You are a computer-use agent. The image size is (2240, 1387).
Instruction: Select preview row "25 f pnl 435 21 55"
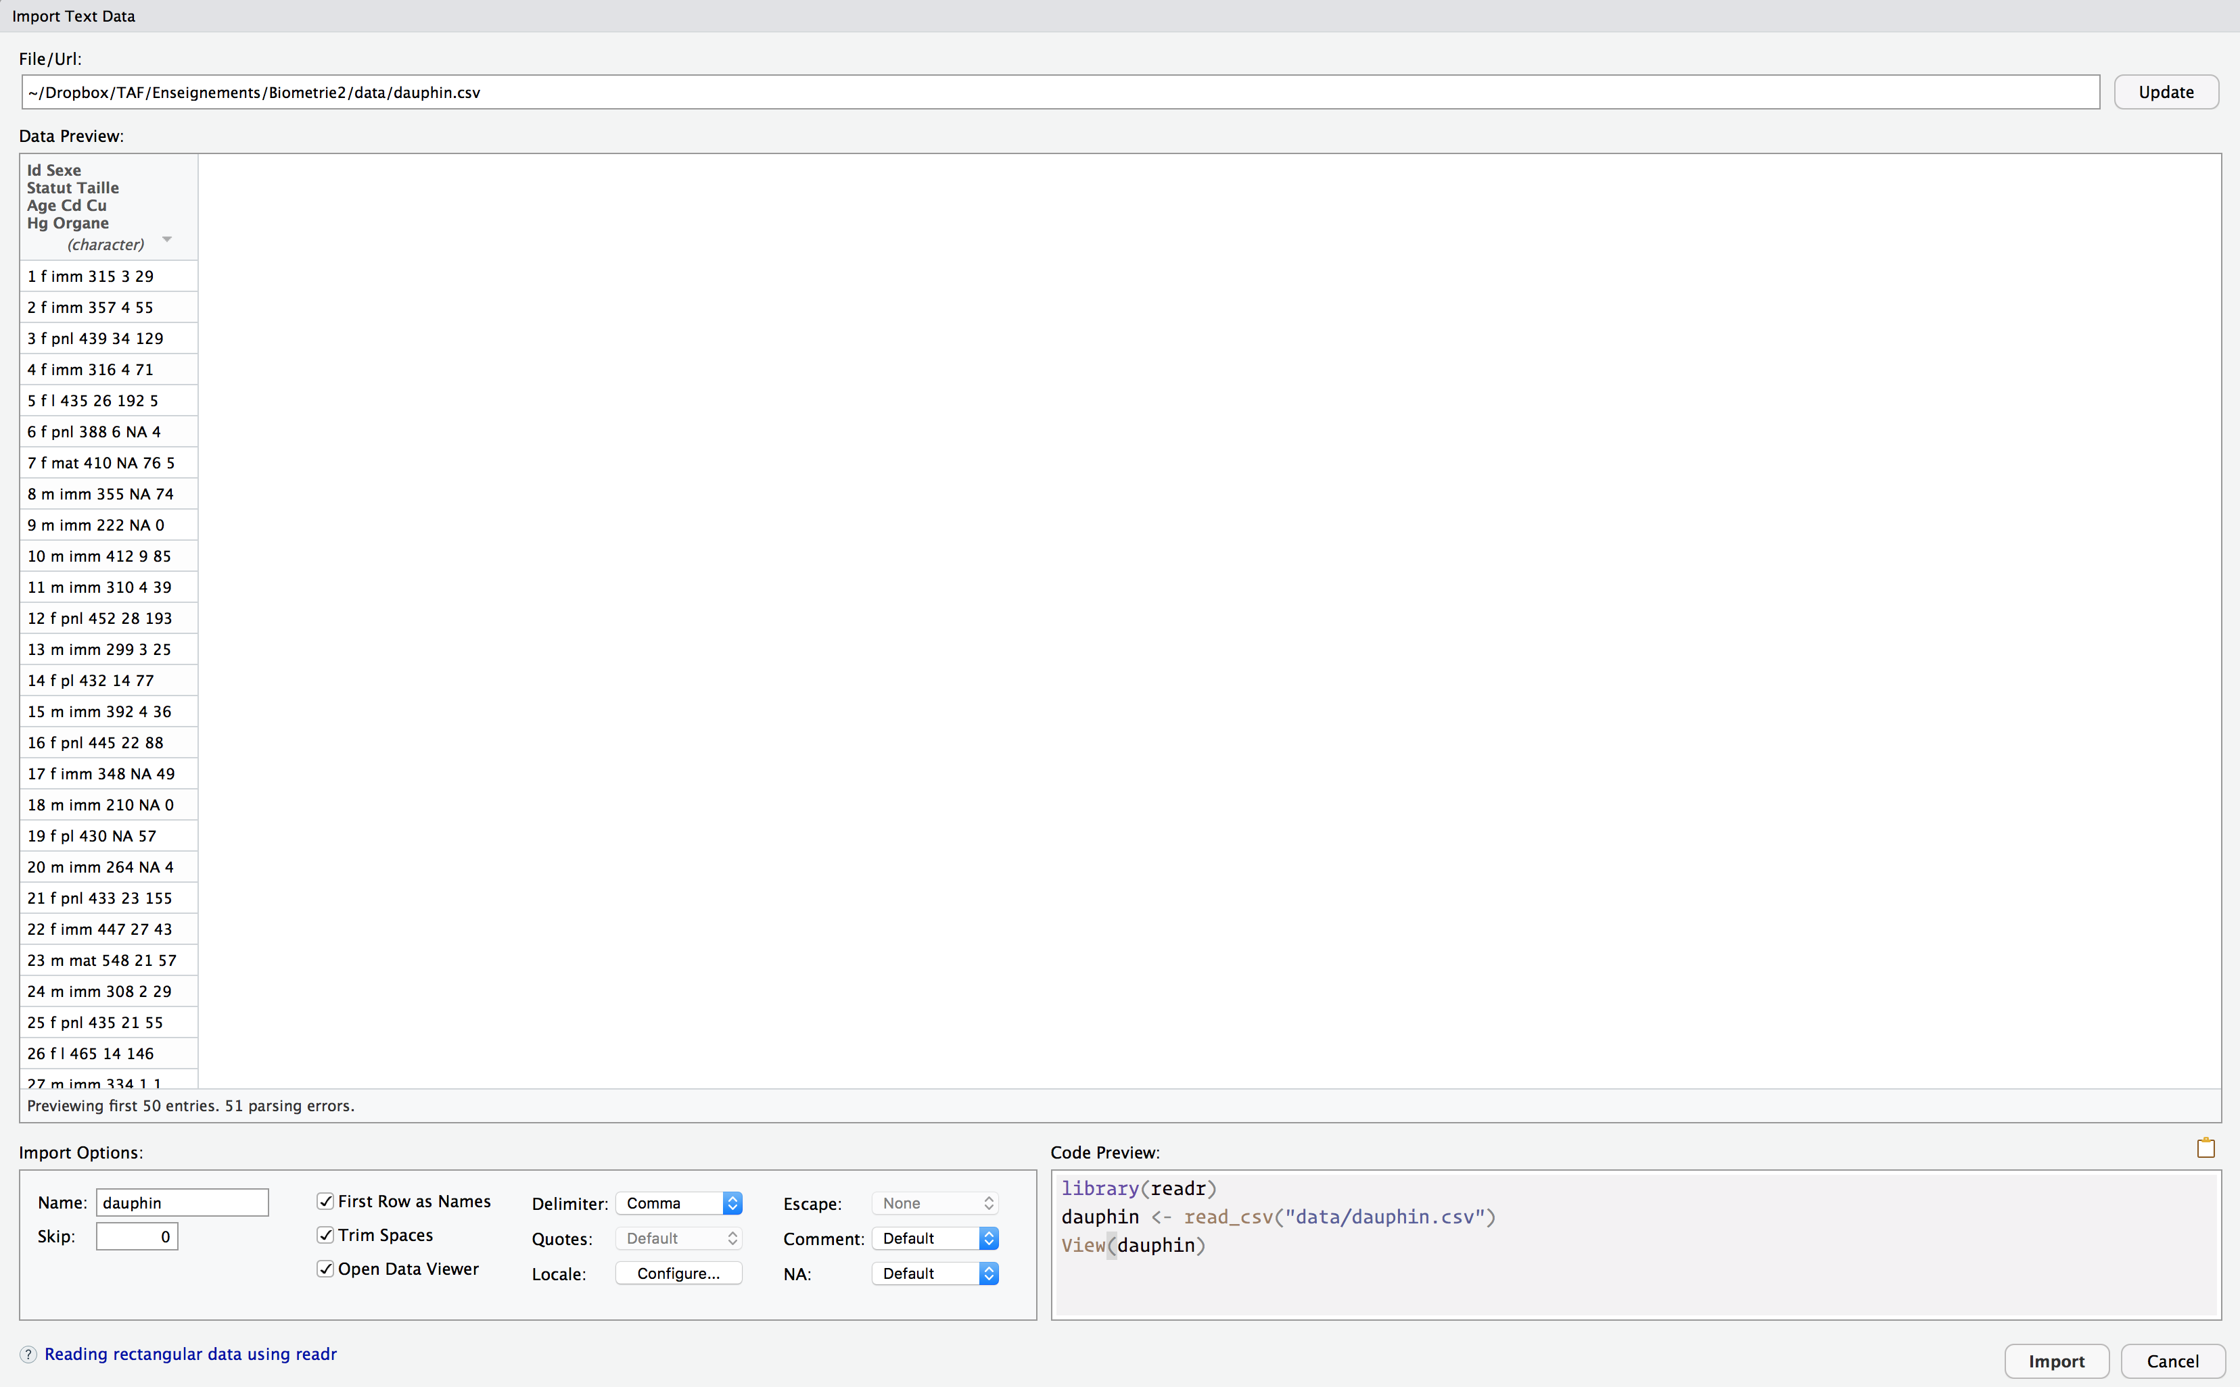coord(108,1022)
